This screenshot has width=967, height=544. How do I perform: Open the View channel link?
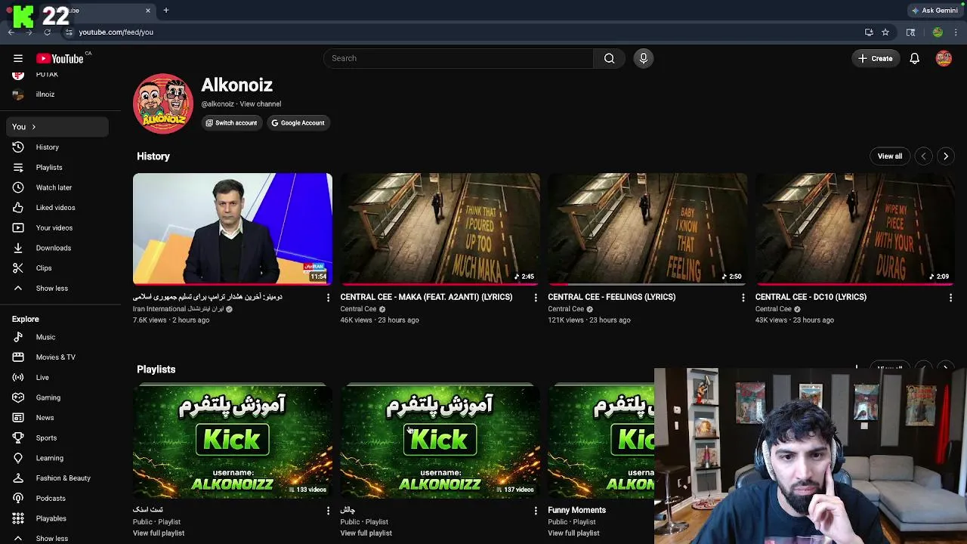(261, 104)
